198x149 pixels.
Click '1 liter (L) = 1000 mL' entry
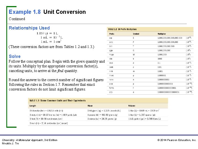[144, 111]
